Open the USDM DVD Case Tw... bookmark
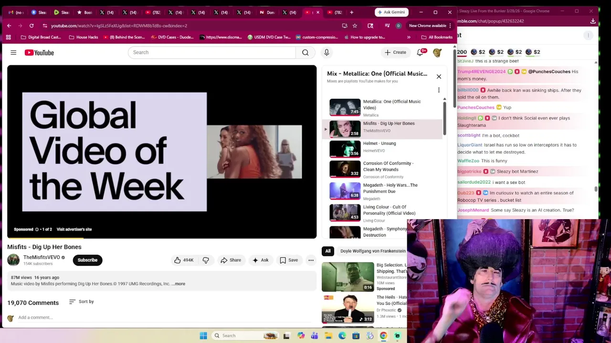This screenshot has width=611, height=343. coord(269,37)
